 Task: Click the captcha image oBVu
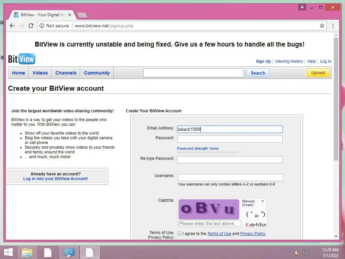tap(209, 209)
